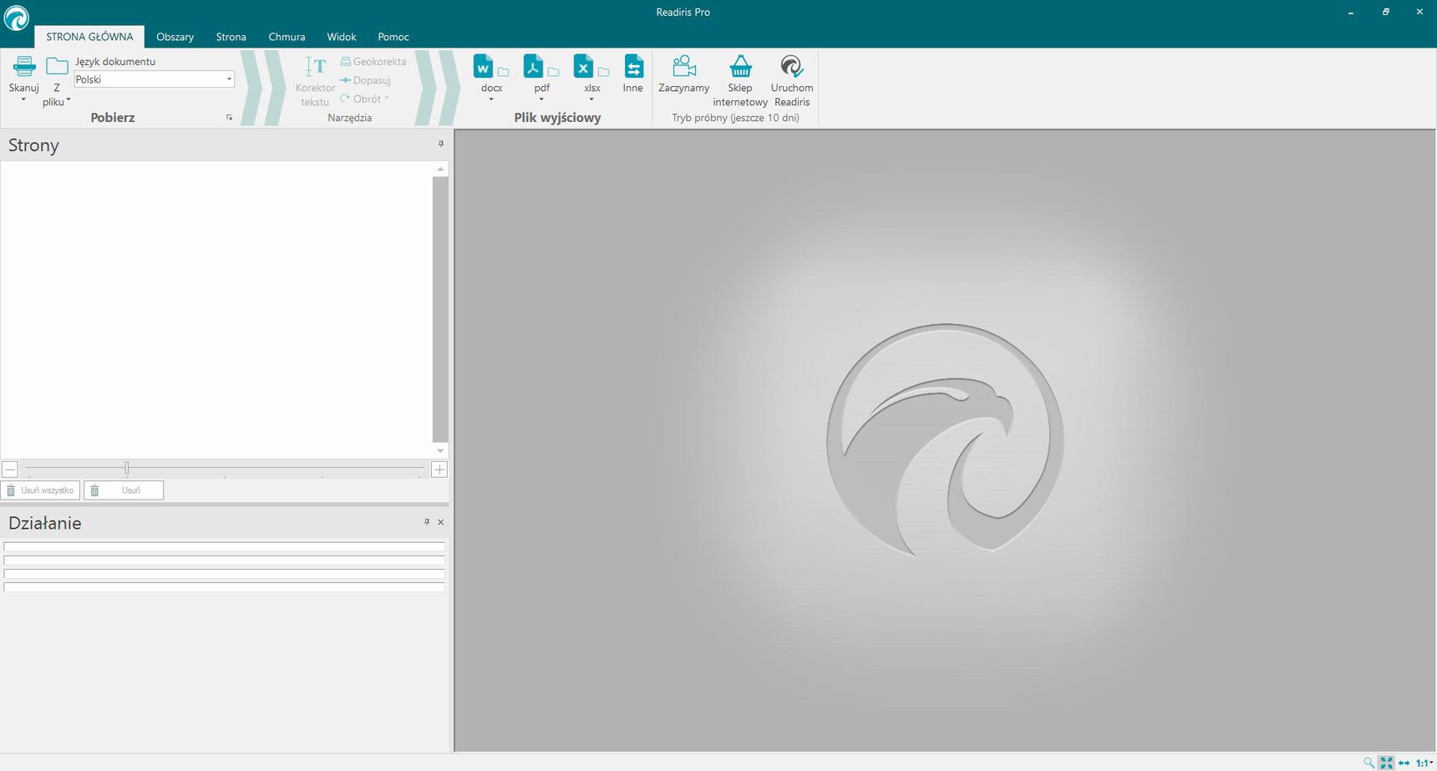The image size is (1437, 771).
Task: Open a document with Z pliku folder icon
Action: point(57,66)
